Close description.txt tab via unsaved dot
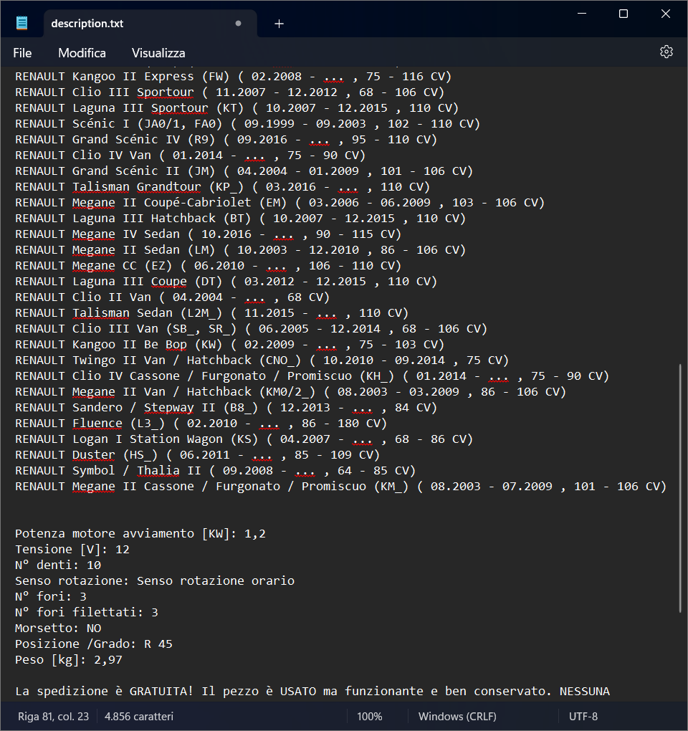 [x=238, y=24]
